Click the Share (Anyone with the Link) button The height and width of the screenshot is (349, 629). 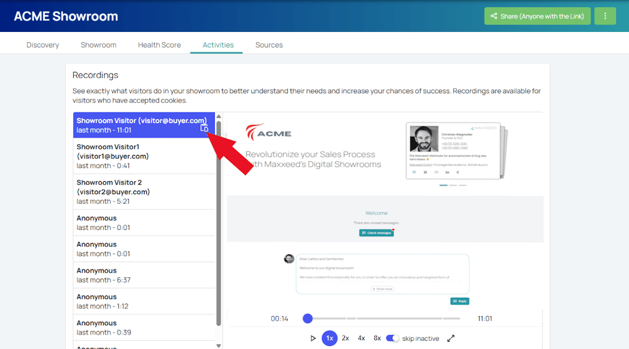pos(538,16)
